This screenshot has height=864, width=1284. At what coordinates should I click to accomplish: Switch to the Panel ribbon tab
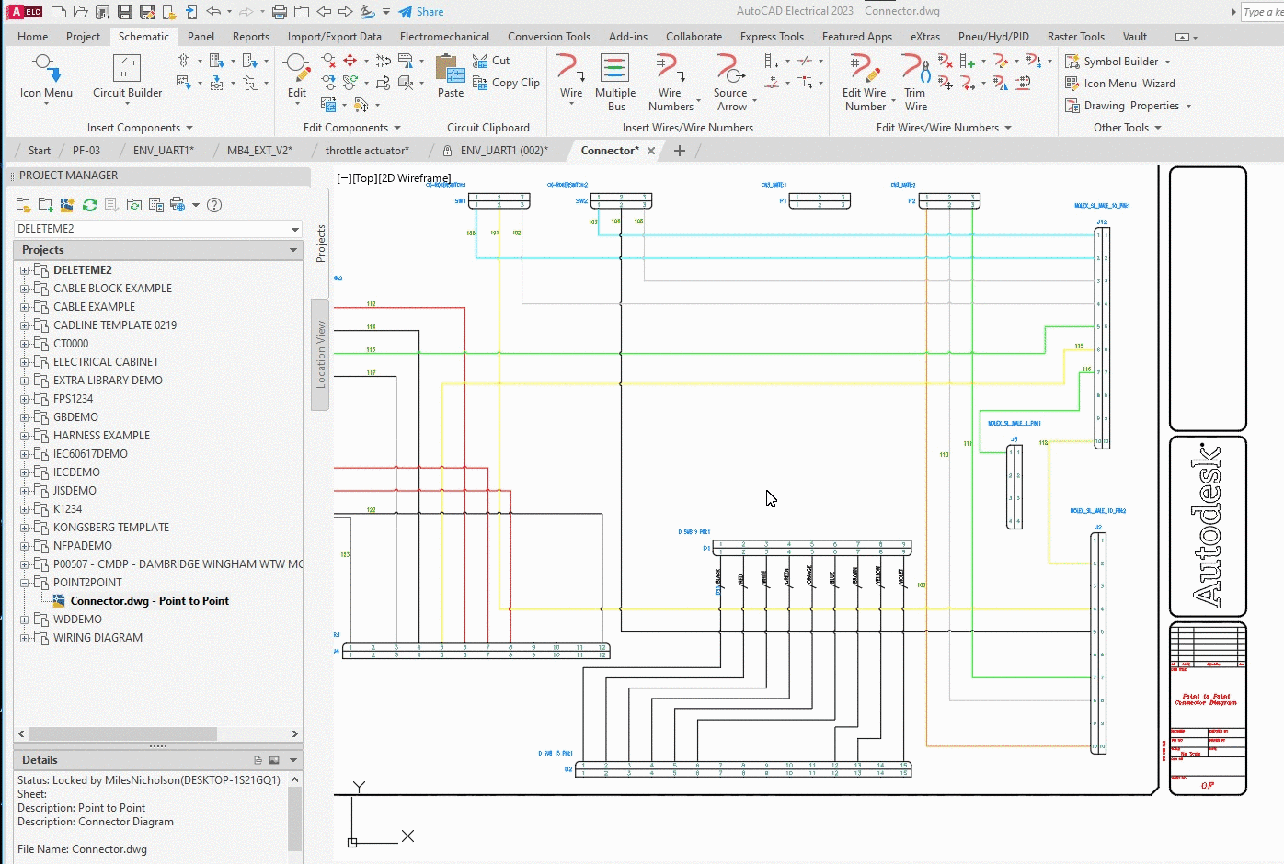(x=201, y=37)
